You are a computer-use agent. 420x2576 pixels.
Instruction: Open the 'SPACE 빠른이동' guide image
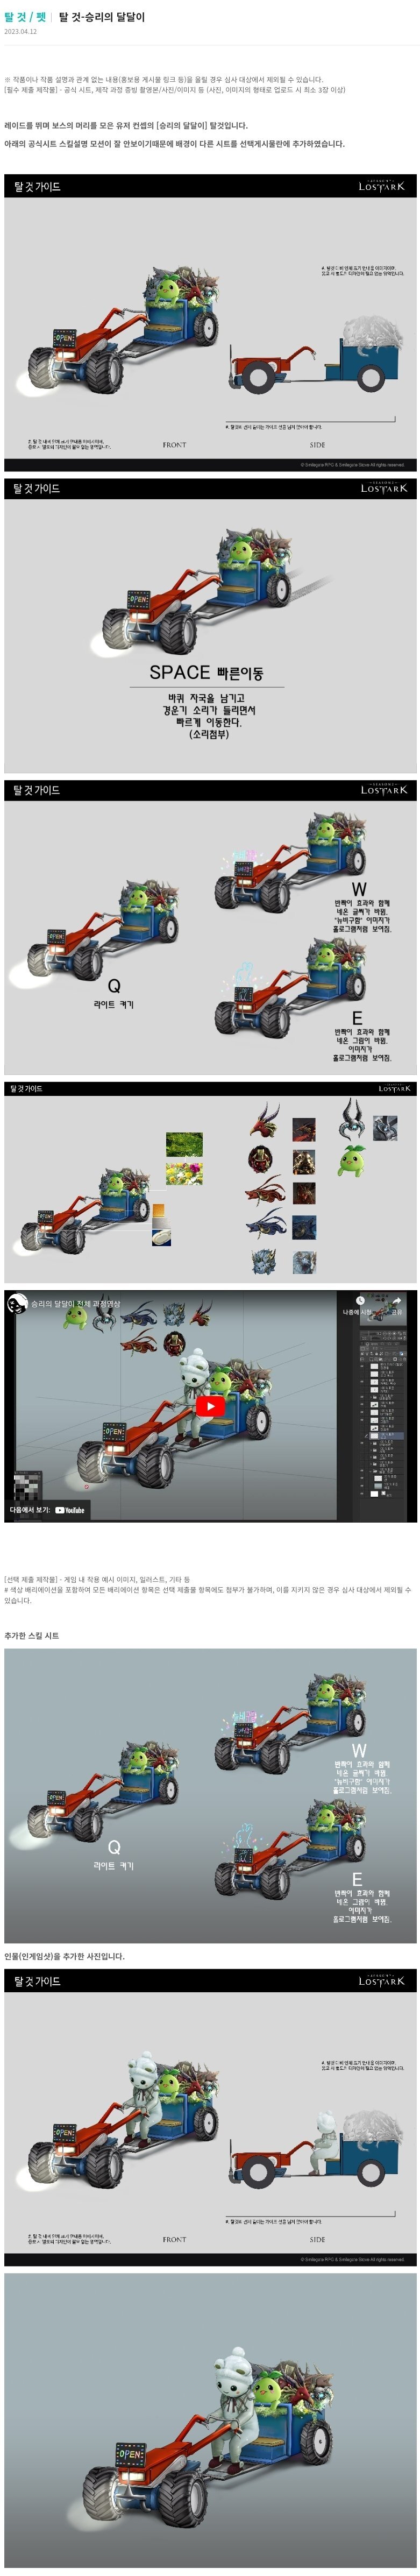[210, 625]
